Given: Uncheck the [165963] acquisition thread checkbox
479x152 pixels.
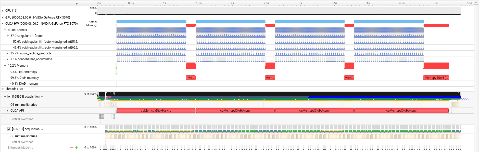Looking at the screenshot, I should 9,97.
